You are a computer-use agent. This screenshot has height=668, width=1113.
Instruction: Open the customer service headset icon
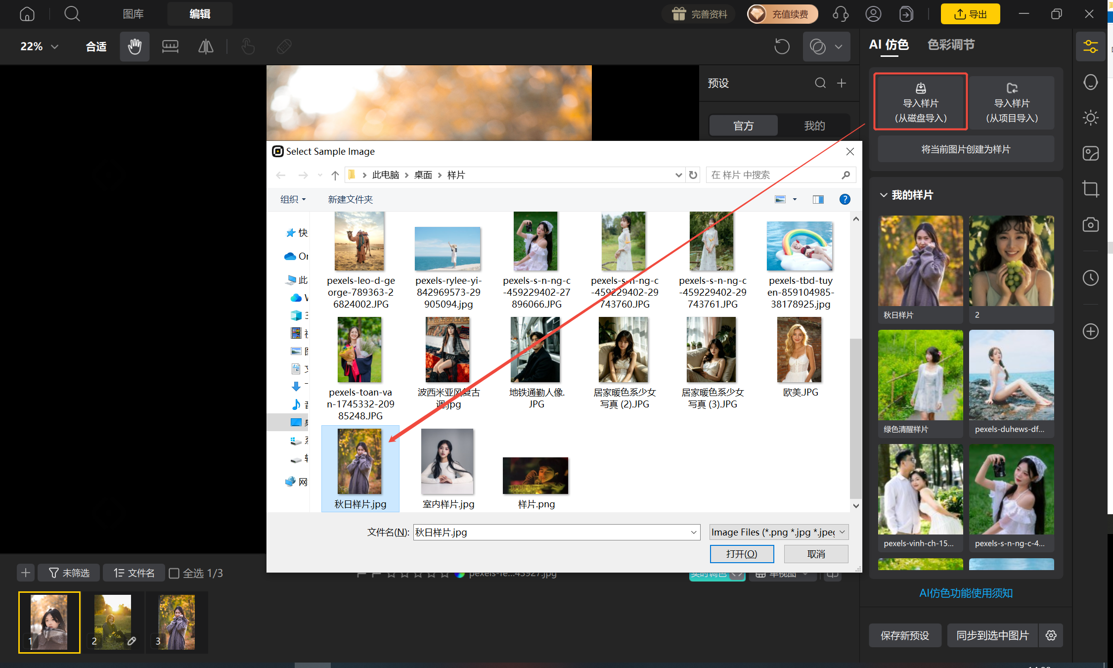[841, 14]
